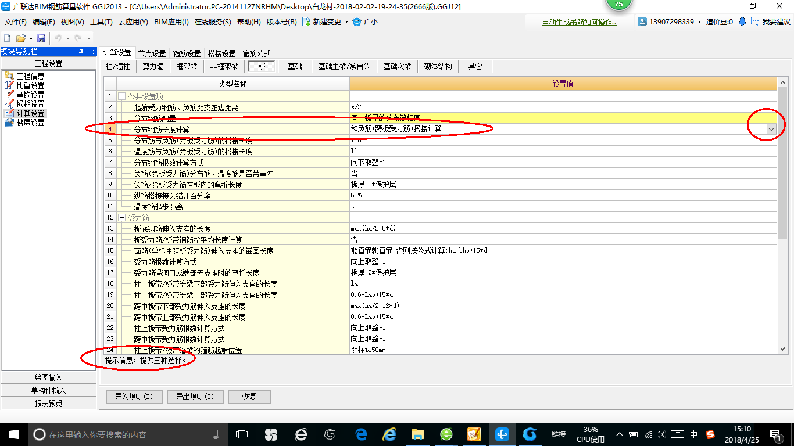Click the Open folder toolbar icon
The height and width of the screenshot is (446, 794).
click(x=20, y=38)
